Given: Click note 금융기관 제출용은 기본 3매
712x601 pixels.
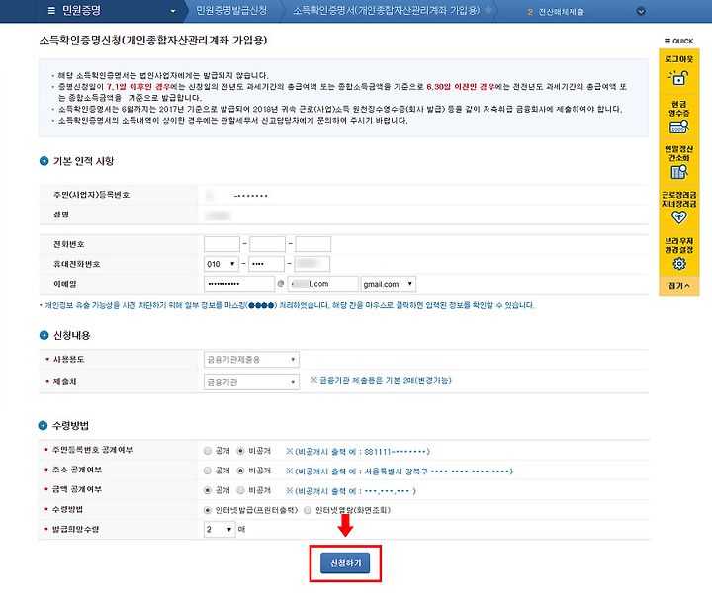Looking at the screenshot, I should pos(381,380).
